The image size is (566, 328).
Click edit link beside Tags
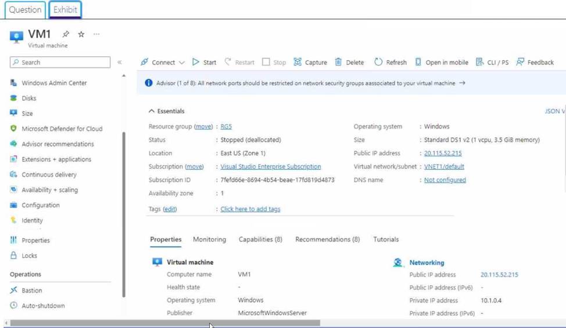(170, 209)
